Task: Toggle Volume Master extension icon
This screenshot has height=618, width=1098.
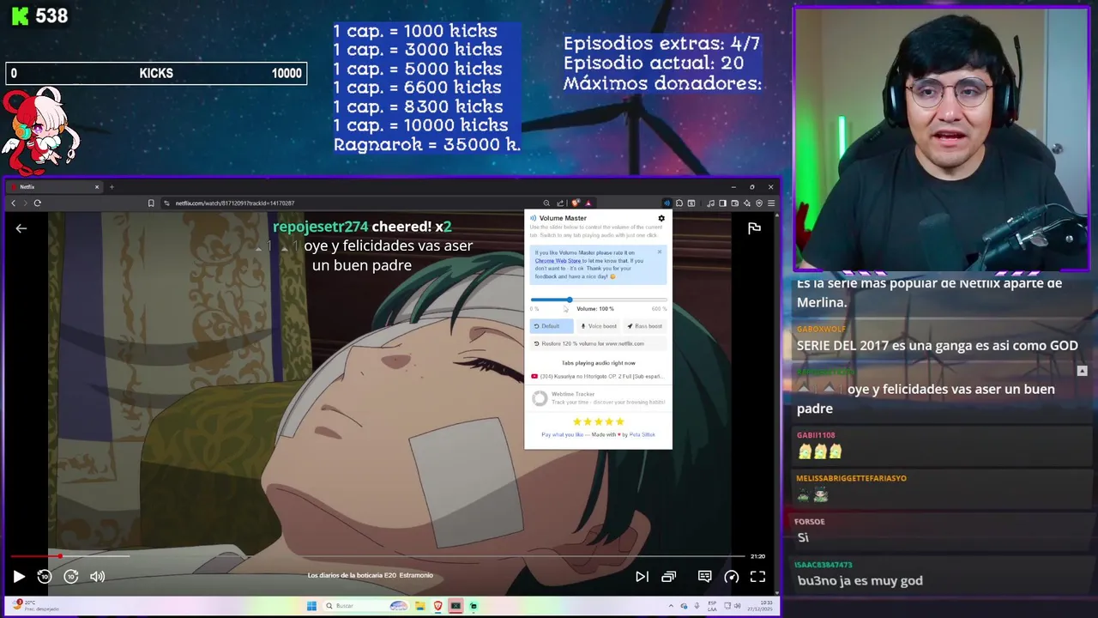Action: tap(667, 203)
